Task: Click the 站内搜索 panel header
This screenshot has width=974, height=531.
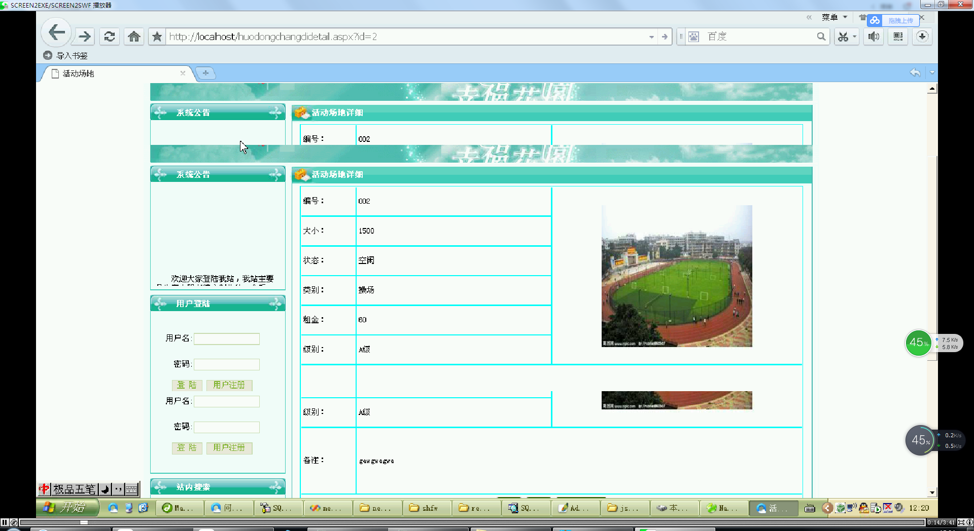Action: (218, 487)
